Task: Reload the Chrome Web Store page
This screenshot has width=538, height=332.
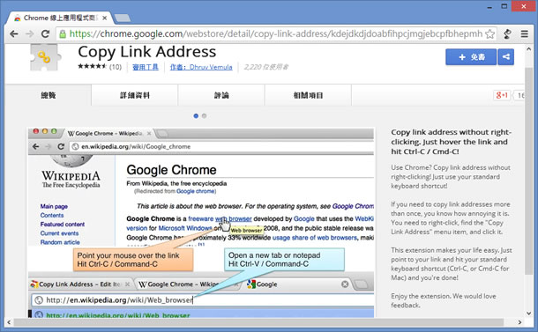Action: coord(45,34)
